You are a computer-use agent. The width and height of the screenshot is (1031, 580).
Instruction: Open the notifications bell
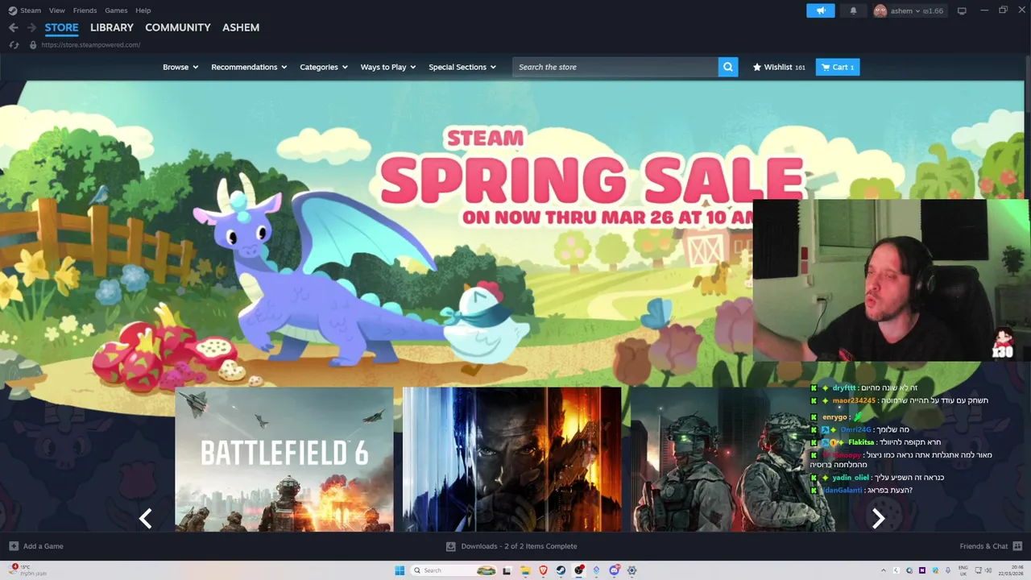pyautogui.click(x=853, y=10)
